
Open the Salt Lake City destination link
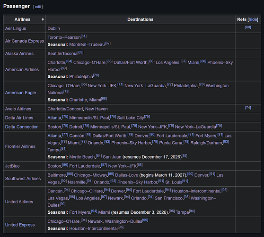[131, 118]
